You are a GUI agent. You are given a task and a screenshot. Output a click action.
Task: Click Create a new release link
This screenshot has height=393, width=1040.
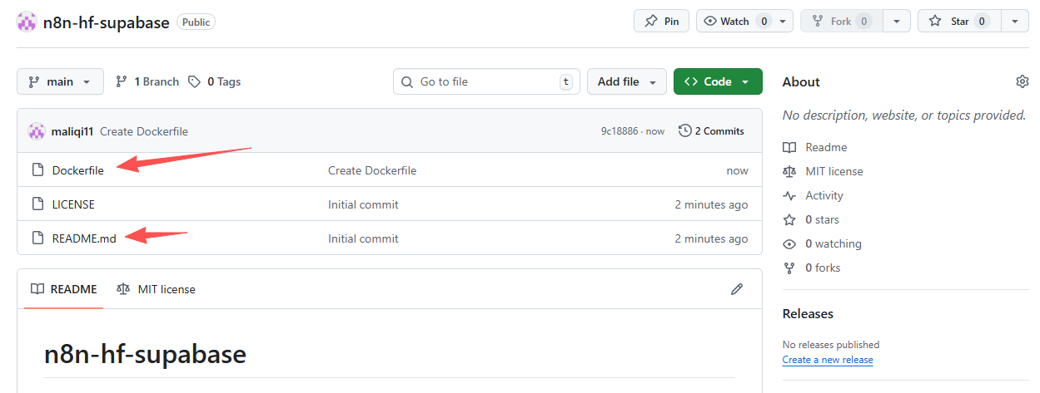click(x=827, y=360)
